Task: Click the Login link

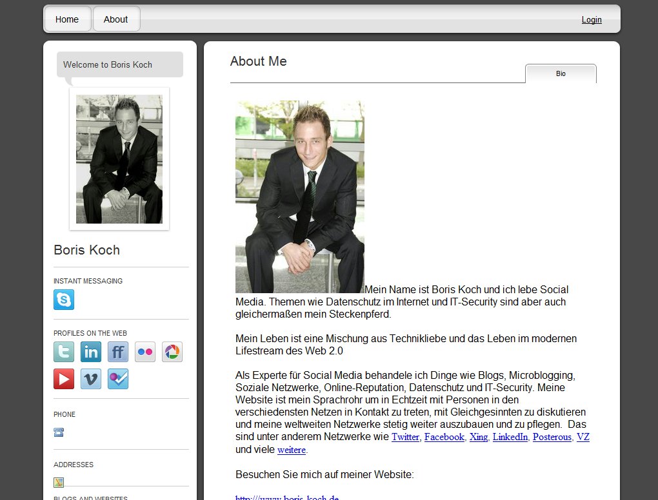Action: point(592,20)
